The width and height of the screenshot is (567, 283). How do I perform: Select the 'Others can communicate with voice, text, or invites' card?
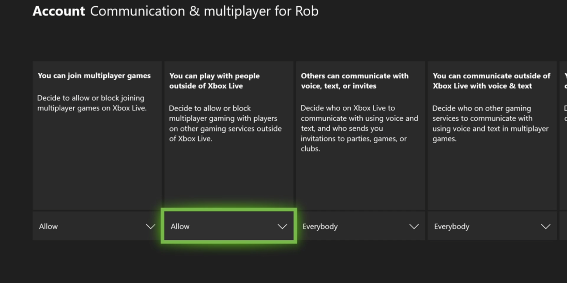pos(360,135)
